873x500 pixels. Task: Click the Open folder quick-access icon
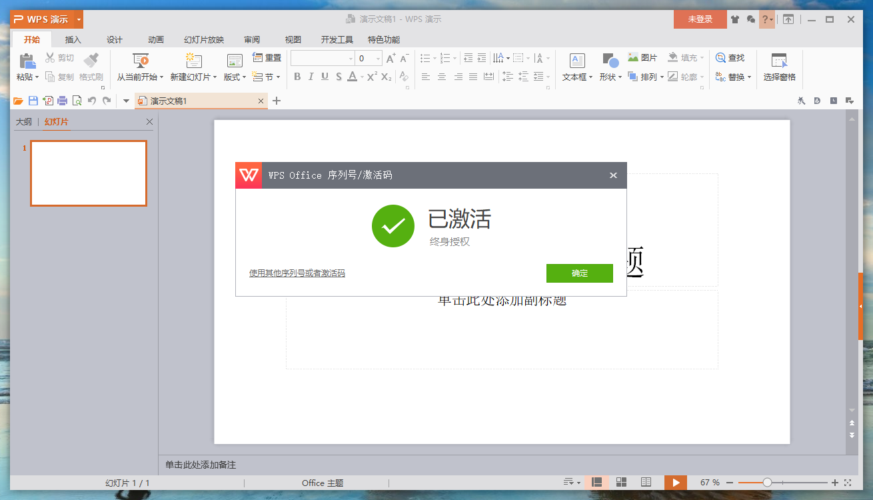(x=19, y=101)
